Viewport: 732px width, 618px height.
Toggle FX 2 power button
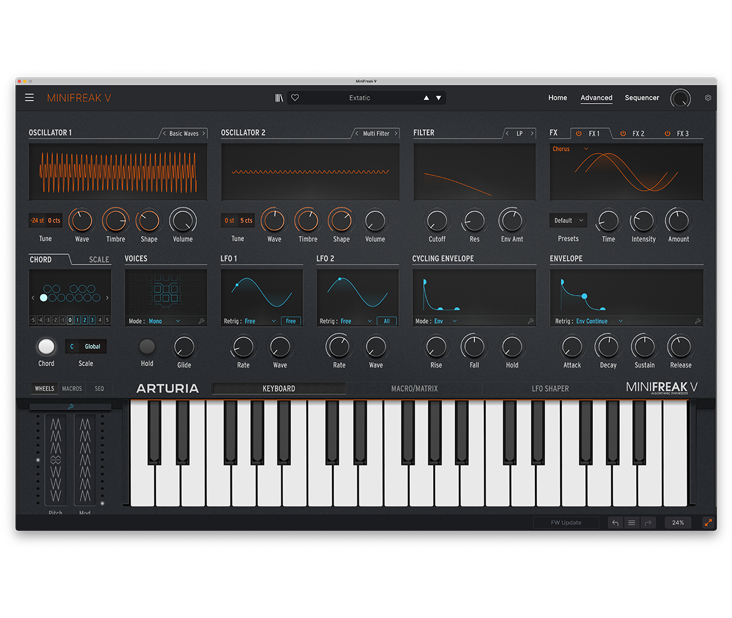point(623,133)
